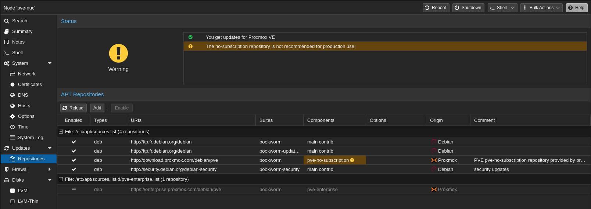Collapse the /etc/apt/sources.list group

(61, 131)
